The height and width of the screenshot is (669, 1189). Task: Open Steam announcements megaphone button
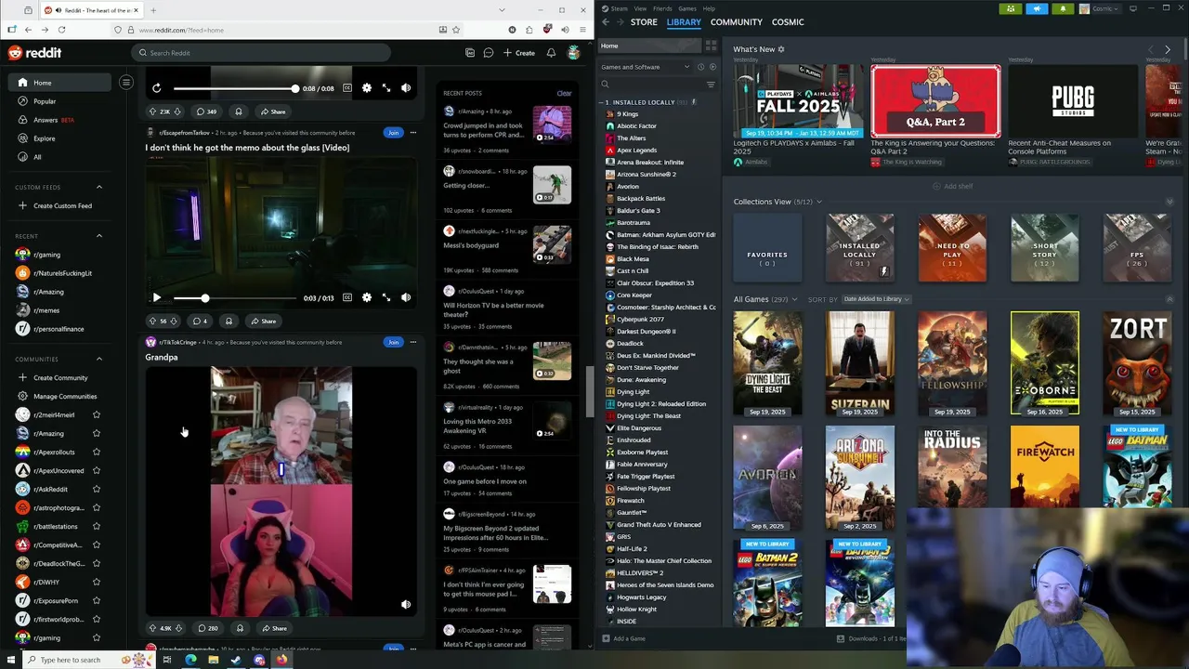point(1037,8)
